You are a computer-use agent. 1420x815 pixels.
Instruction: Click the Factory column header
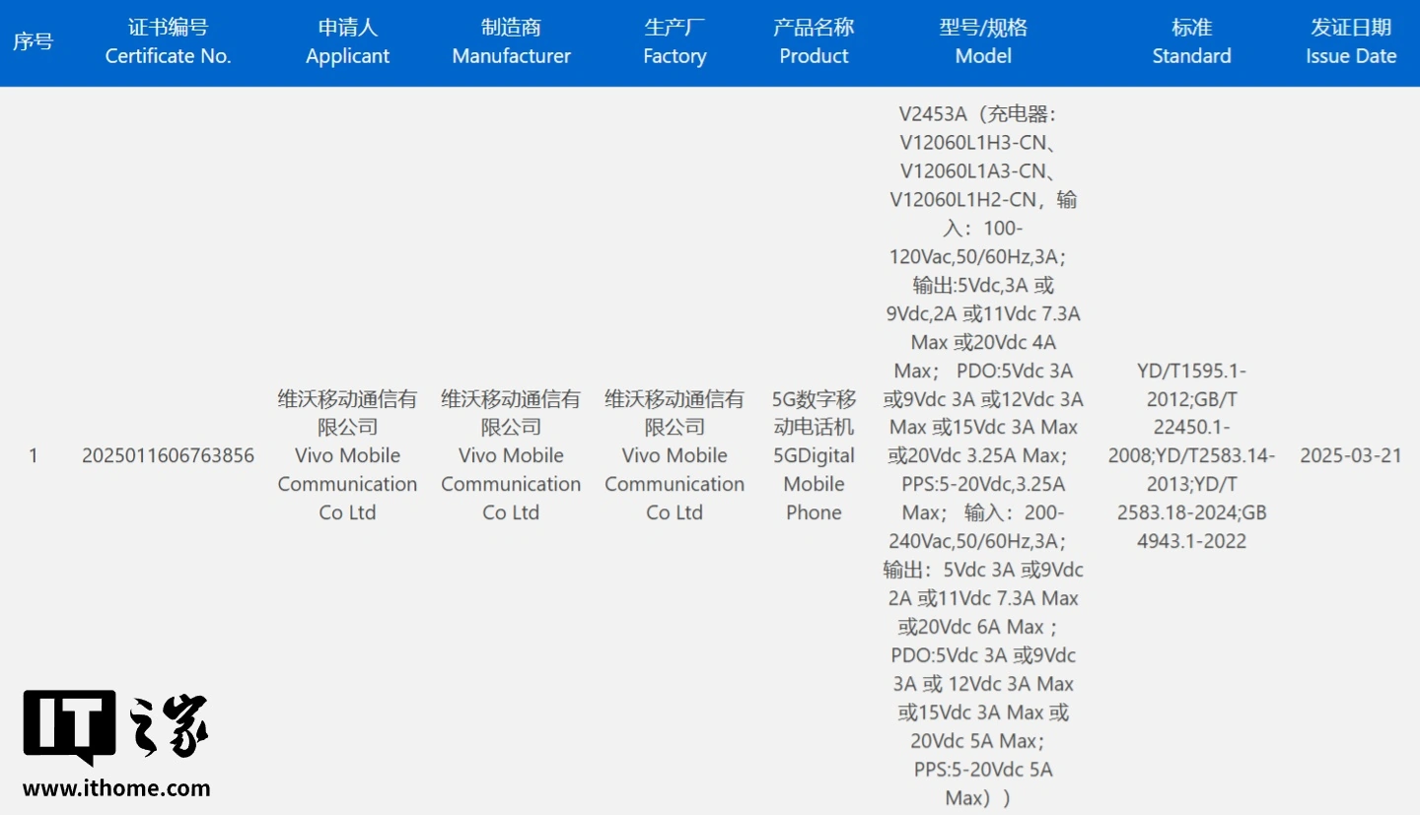tap(674, 42)
